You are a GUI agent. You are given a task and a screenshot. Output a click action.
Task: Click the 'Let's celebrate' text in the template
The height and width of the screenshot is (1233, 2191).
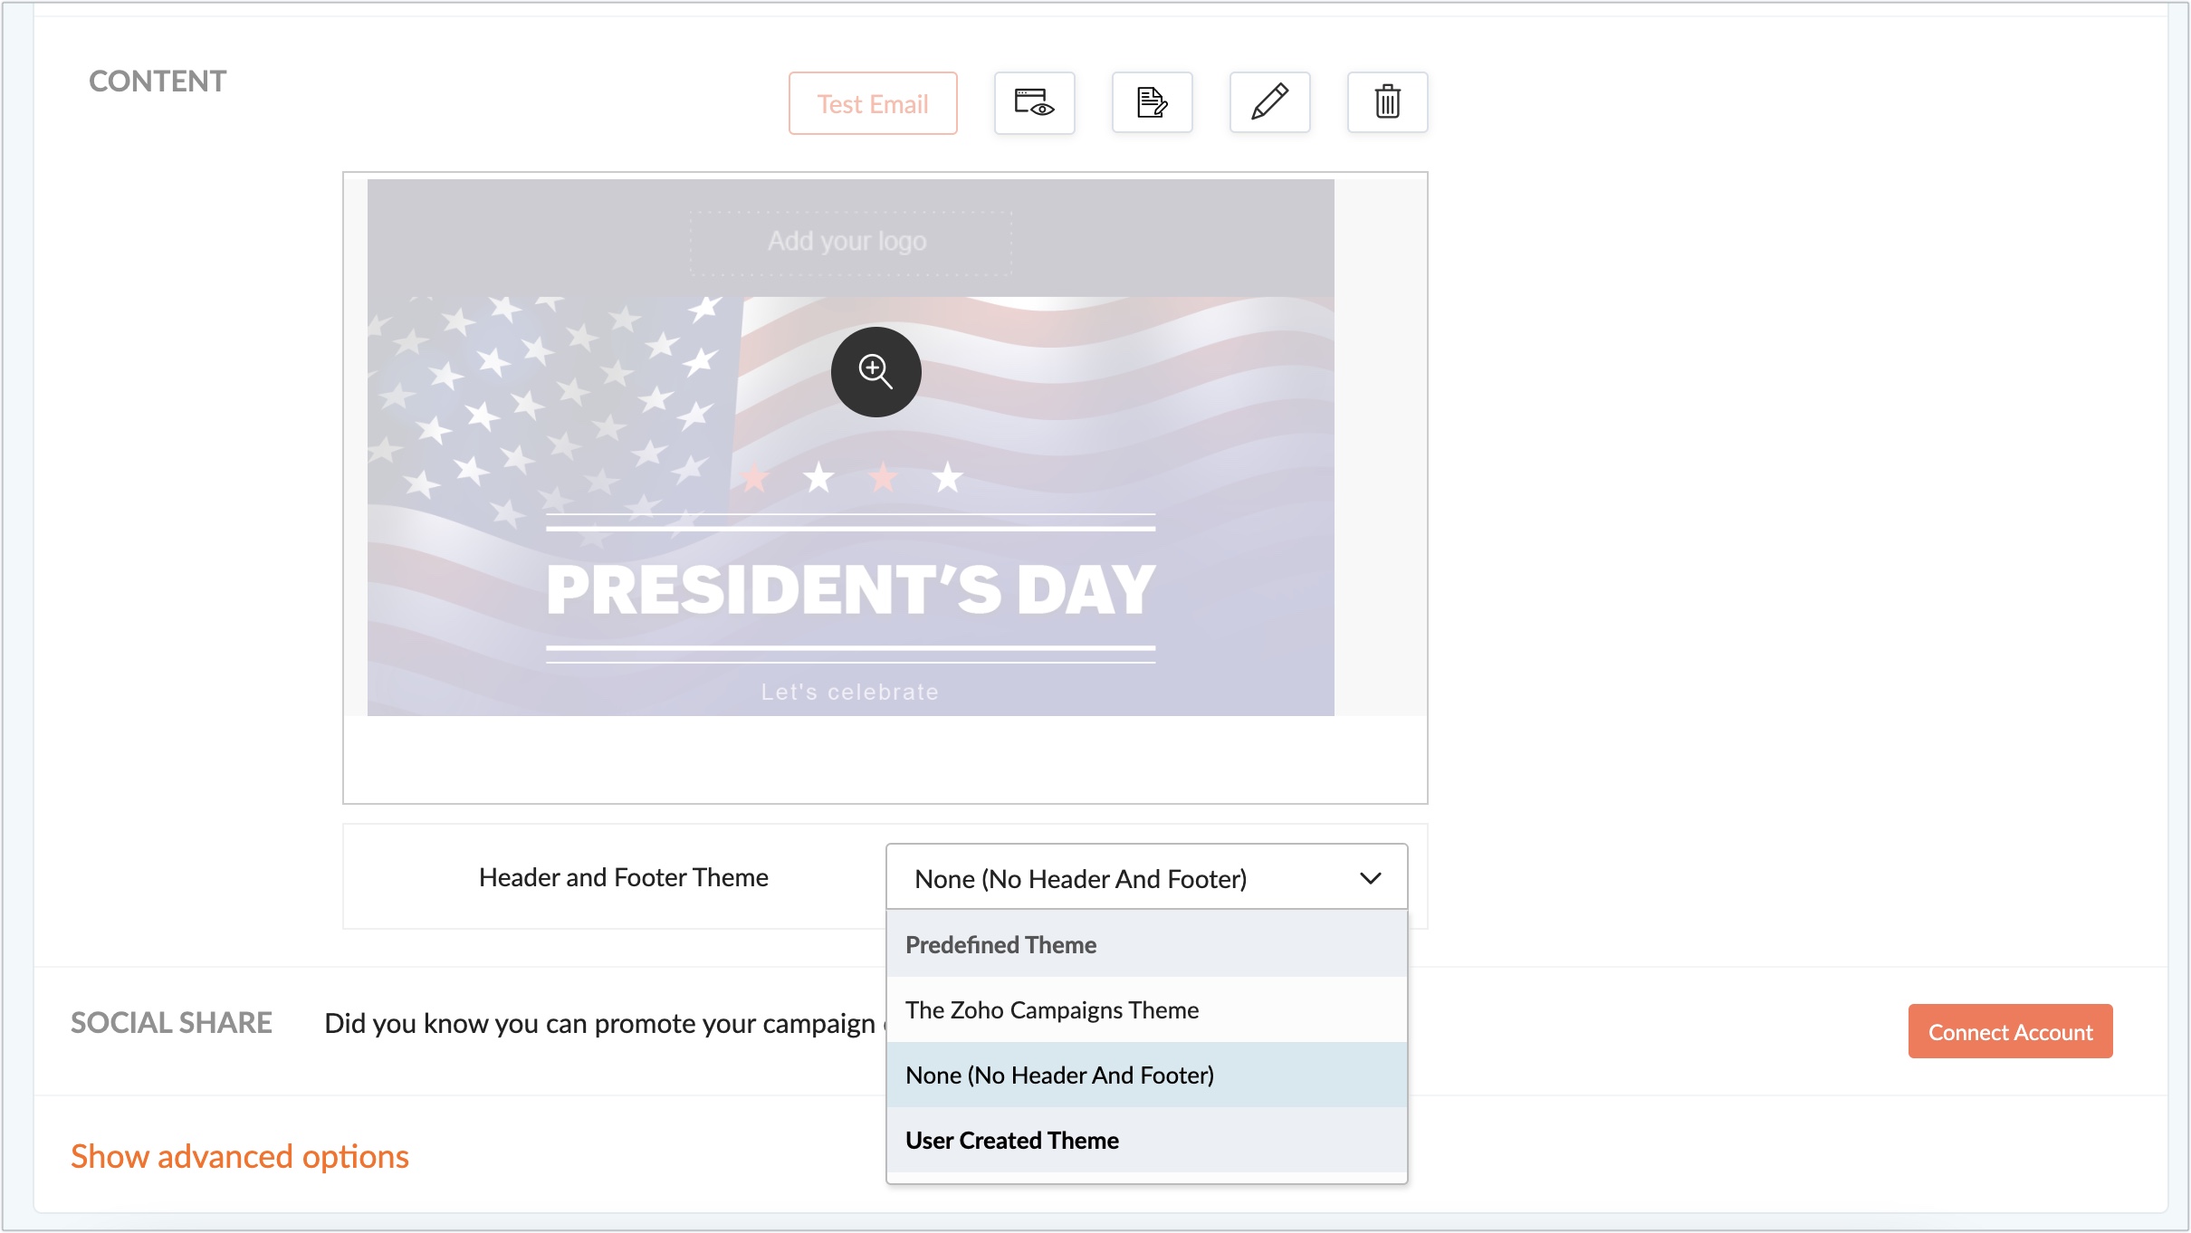849,693
